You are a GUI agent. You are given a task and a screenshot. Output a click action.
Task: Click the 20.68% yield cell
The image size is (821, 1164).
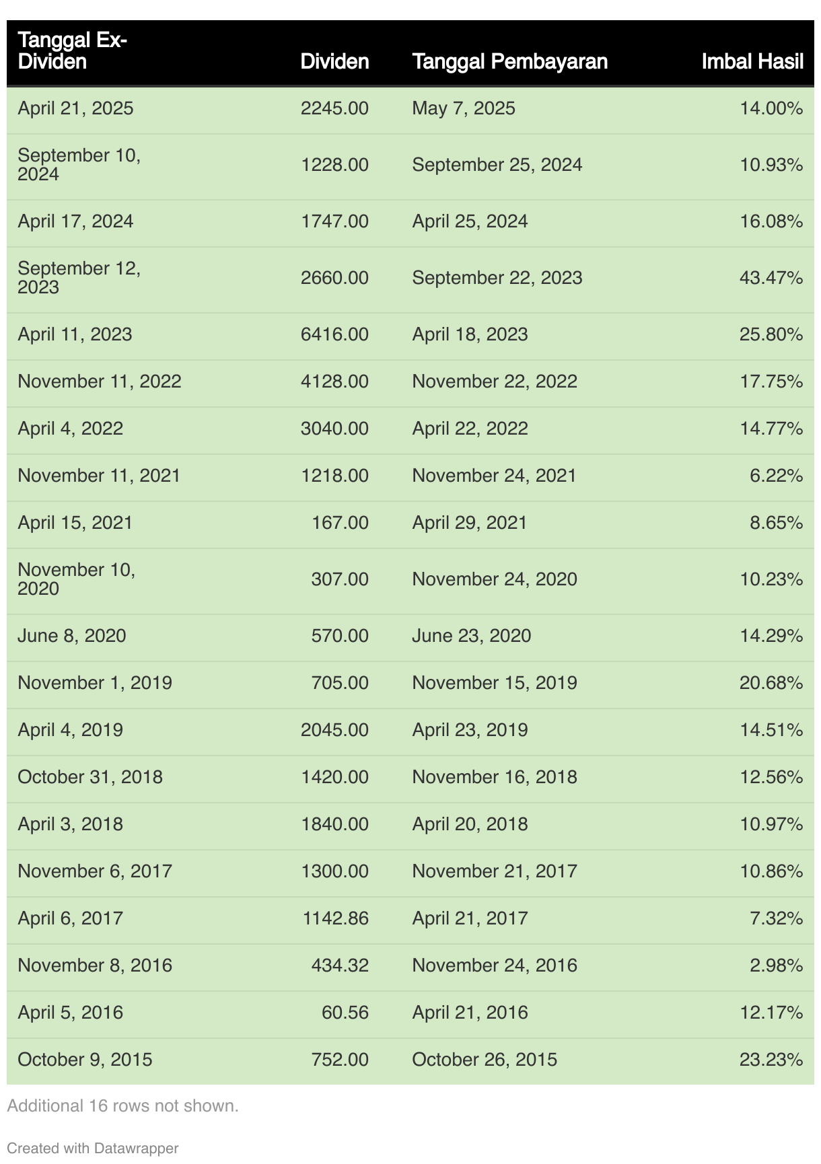[x=771, y=683]
